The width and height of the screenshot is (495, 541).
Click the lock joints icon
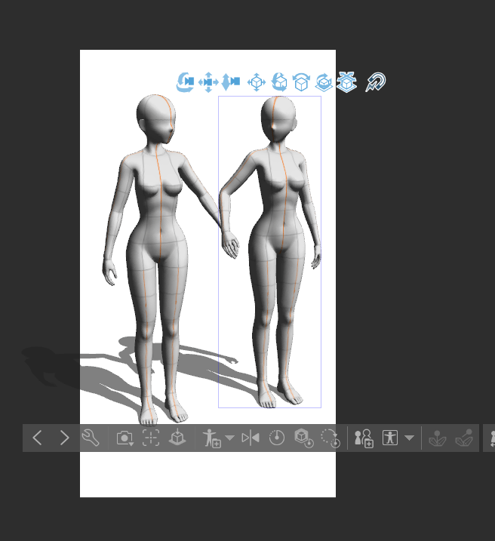[x=438, y=438]
